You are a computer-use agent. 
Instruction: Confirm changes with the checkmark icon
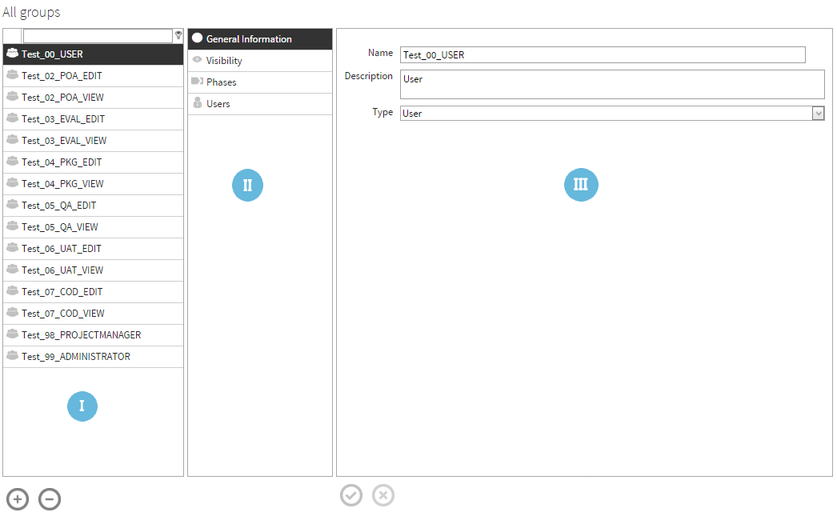[351, 495]
